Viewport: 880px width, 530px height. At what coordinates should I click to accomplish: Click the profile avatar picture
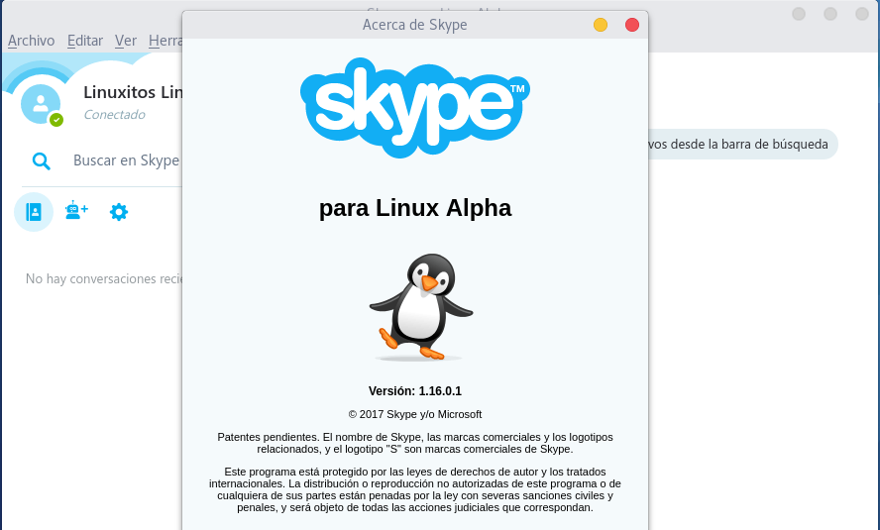click(x=41, y=104)
